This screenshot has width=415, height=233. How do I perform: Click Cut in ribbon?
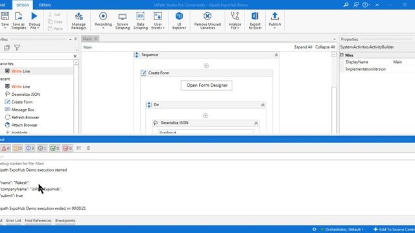click(54, 14)
